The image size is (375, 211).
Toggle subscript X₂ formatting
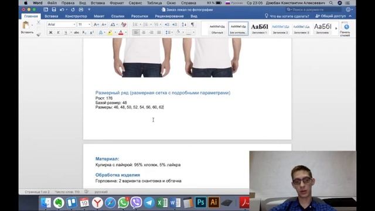click(84, 33)
